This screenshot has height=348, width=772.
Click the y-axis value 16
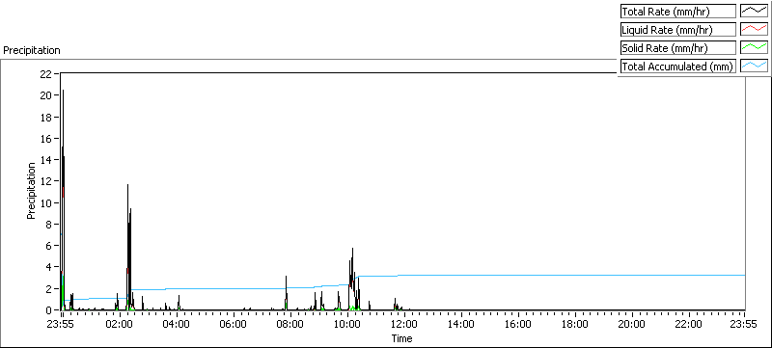46,138
